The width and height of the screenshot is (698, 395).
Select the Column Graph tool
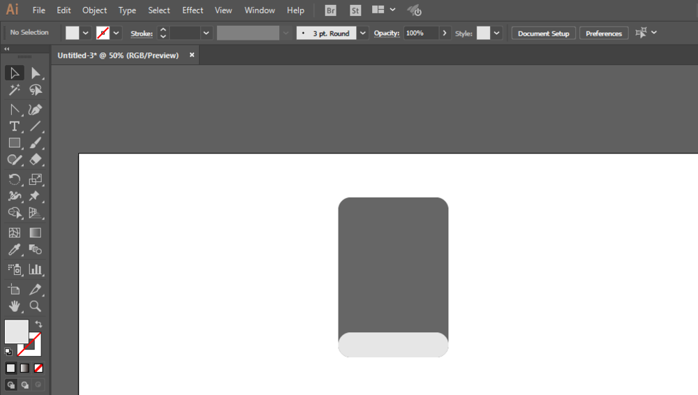pos(35,269)
